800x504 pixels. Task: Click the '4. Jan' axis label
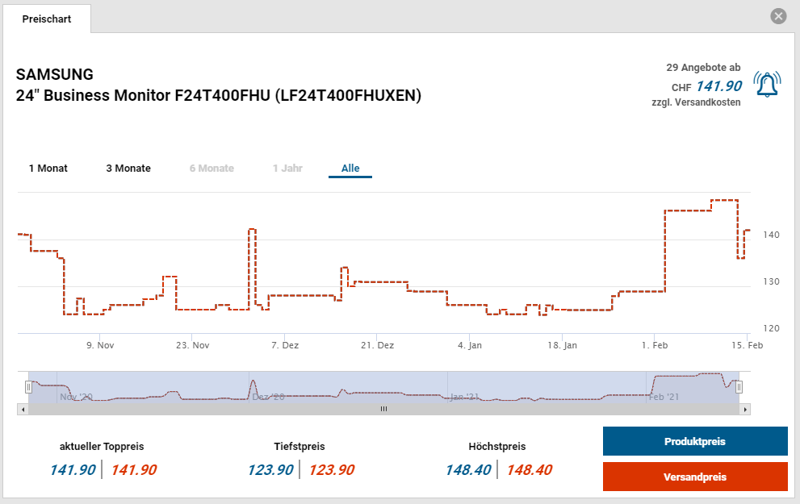point(469,345)
